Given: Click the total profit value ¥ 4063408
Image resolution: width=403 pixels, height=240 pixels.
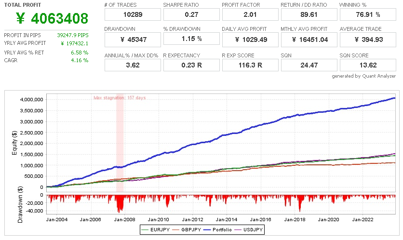Looking at the screenshot, I should click(x=52, y=18).
